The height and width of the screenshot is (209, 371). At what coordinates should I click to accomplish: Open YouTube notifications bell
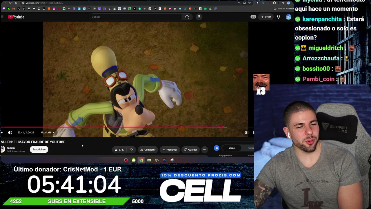coord(279,17)
